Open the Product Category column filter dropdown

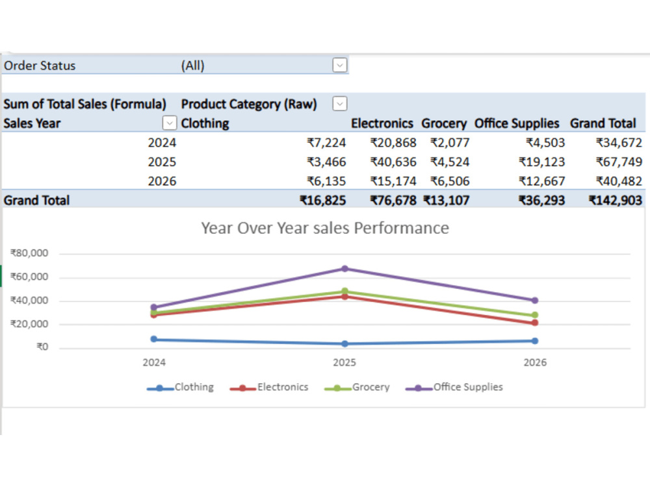(x=339, y=103)
